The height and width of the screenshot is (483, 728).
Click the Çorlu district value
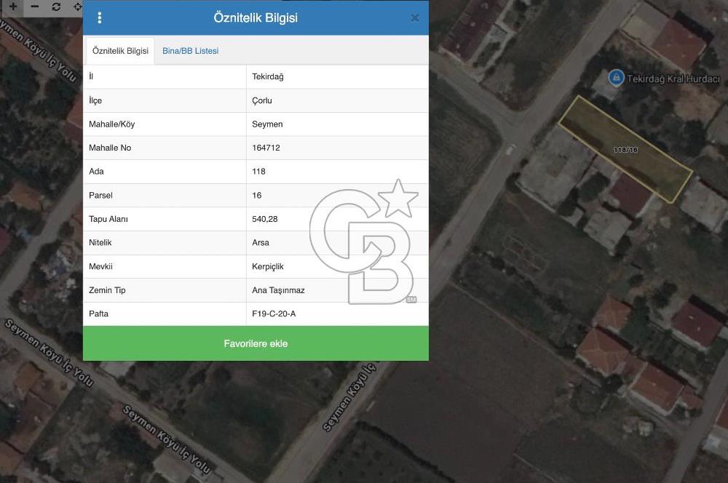[x=262, y=100]
